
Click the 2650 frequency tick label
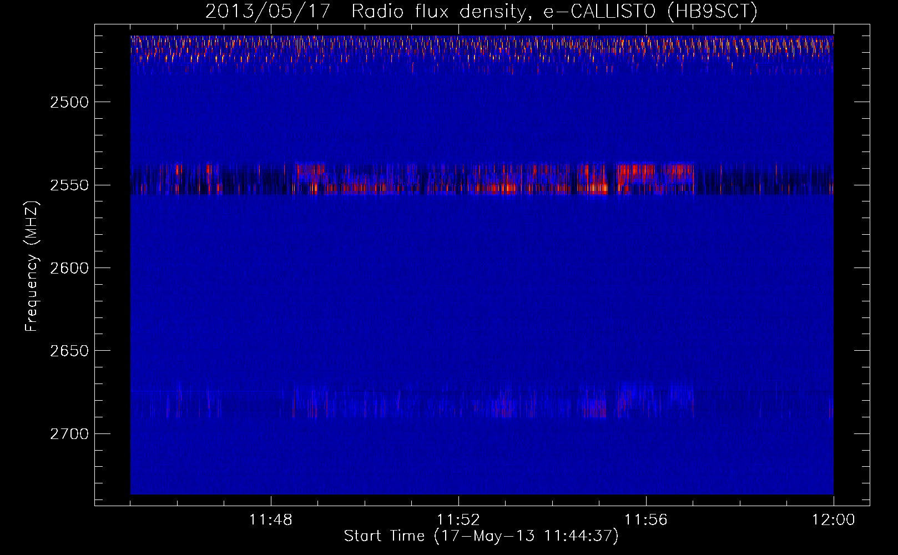coord(69,351)
